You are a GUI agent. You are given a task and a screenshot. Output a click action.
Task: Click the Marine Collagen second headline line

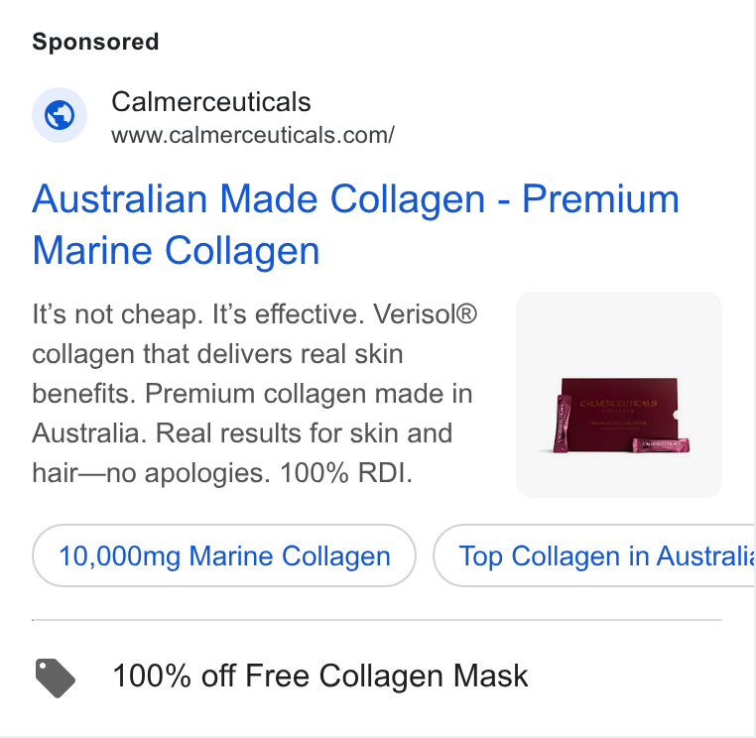(176, 251)
